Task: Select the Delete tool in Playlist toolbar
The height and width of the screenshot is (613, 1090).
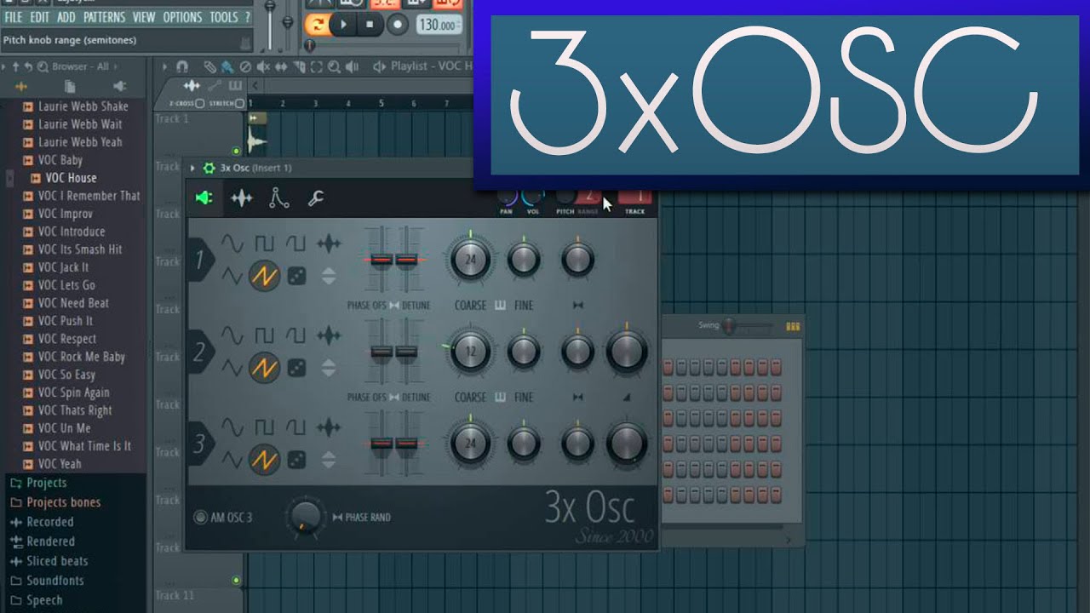Action: (x=245, y=66)
